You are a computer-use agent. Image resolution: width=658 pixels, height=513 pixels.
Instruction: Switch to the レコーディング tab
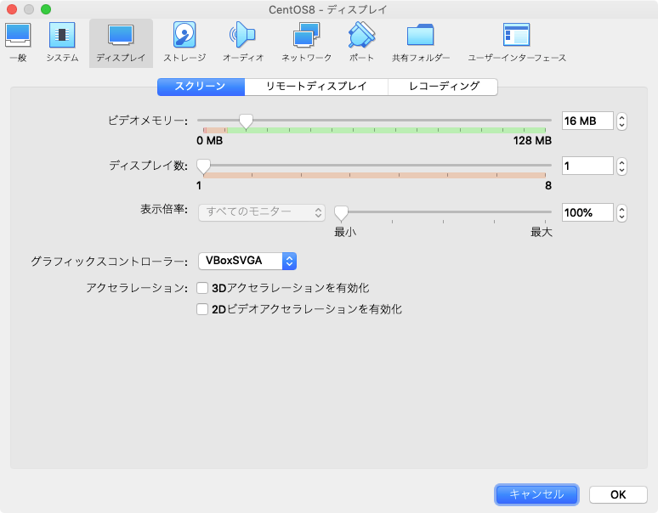pos(443,87)
